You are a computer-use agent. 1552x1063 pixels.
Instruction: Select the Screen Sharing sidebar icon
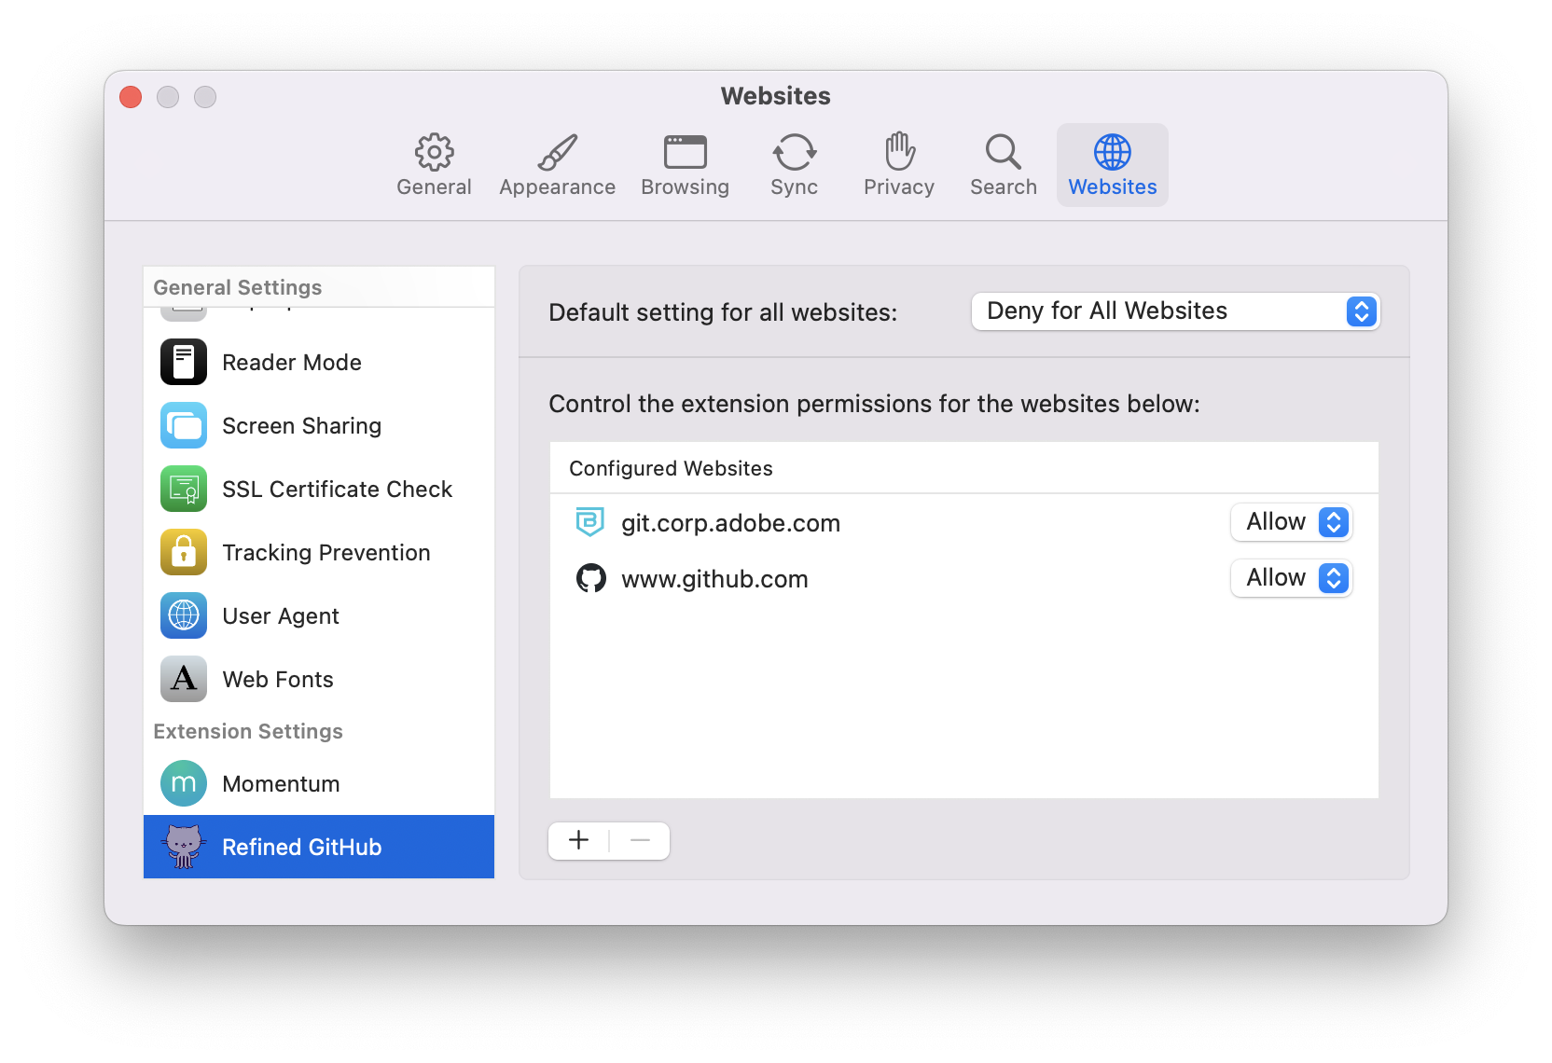click(184, 426)
